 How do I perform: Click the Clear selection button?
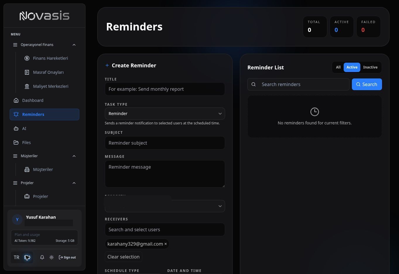(124, 257)
